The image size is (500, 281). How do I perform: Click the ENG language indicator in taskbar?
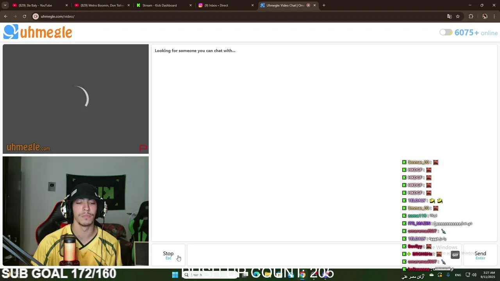(x=458, y=275)
